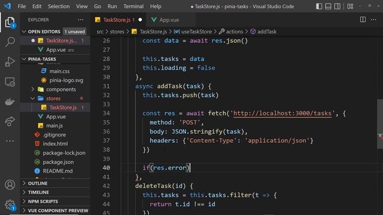Place cursor on 'deleteTask(id)' line
Viewport: 383px width, 215px height.
[164, 186]
